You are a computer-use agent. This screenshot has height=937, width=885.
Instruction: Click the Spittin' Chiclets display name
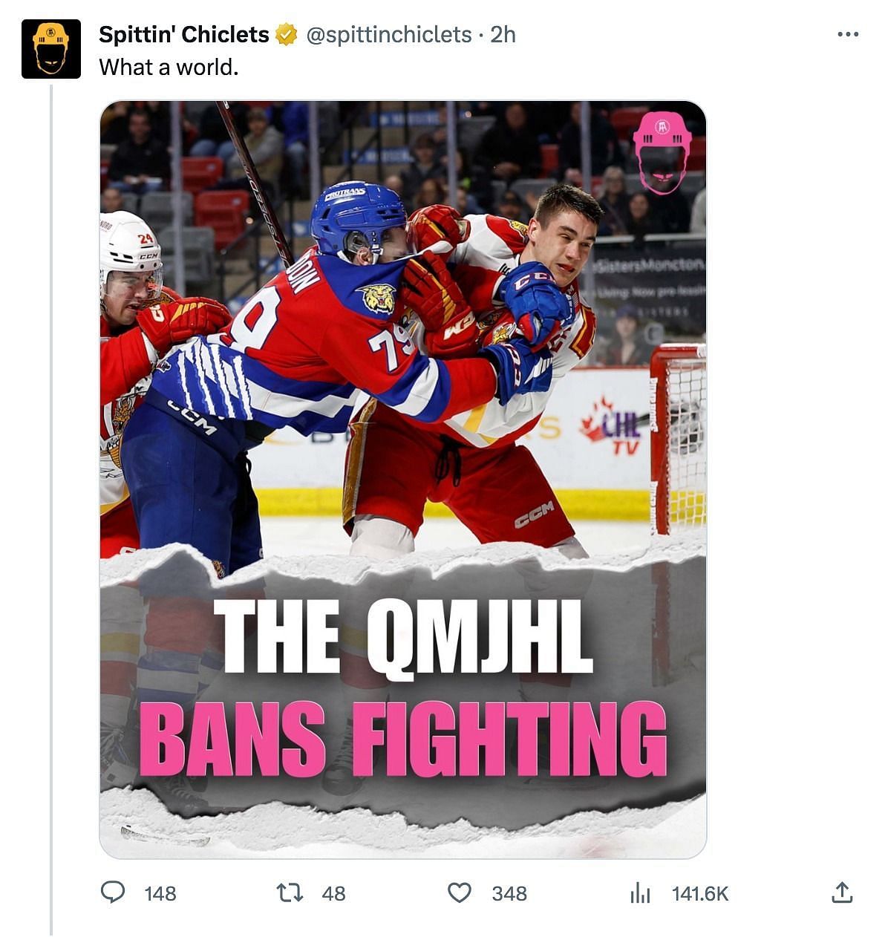pos(183,35)
